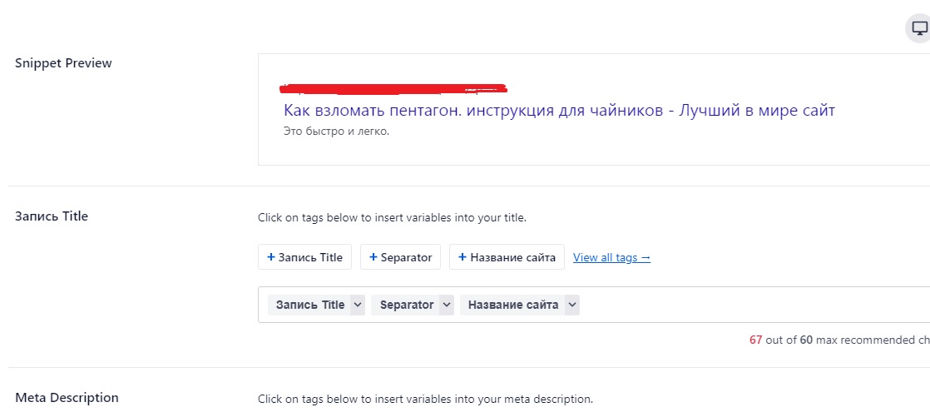Insert the + Запись Title tag
This screenshot has width=930, height=417.
click(x=304, y=257)
